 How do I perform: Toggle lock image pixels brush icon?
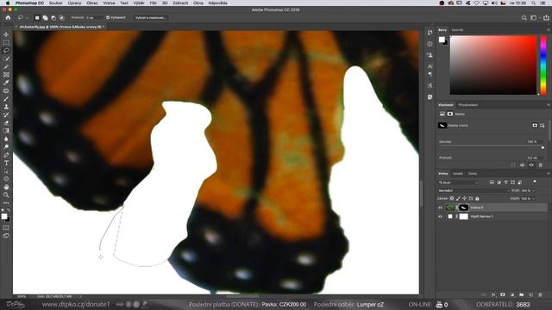[458, 199]
